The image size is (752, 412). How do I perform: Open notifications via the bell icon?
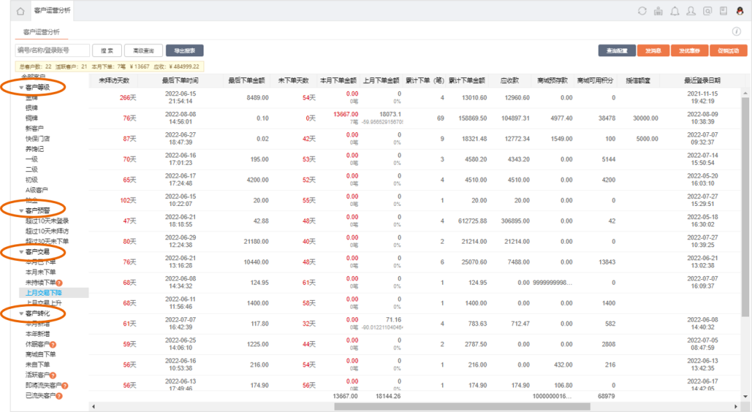click(674, 11)
